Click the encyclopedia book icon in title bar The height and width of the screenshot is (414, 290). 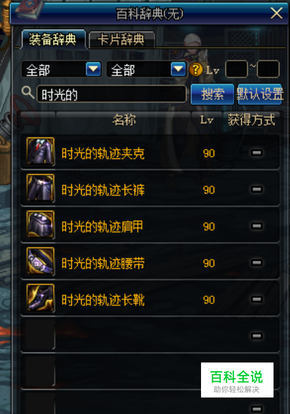(x=30, y=9)
